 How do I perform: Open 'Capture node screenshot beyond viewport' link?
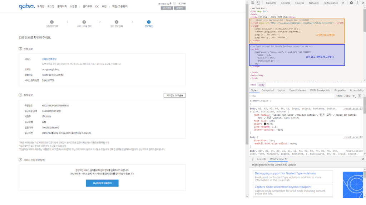click(282, 187)
